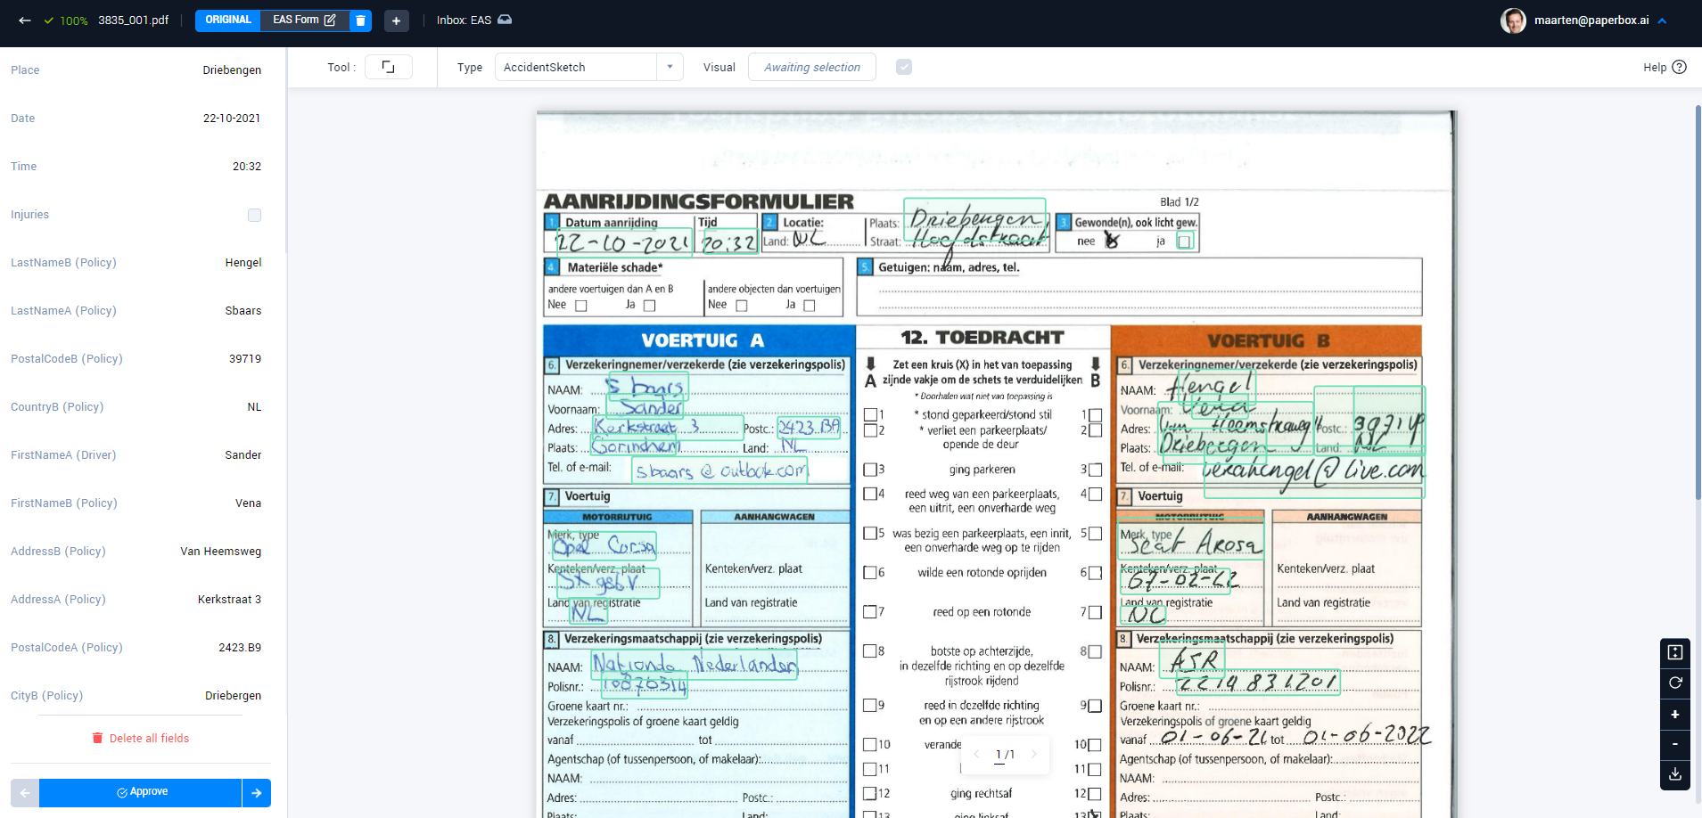The width and height of the screenshot is (1702, 818).
Task: Fit document height using the fit icon
Action: point(1674,652)
